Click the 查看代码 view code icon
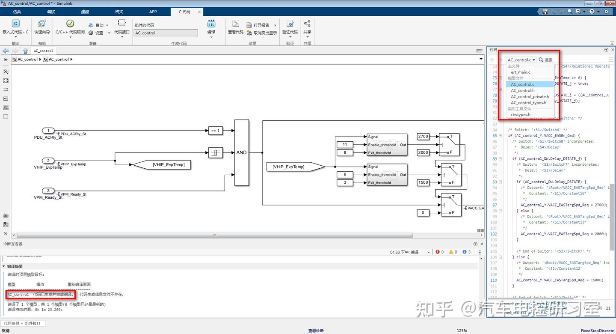616x334 pixels. [235, 27]
